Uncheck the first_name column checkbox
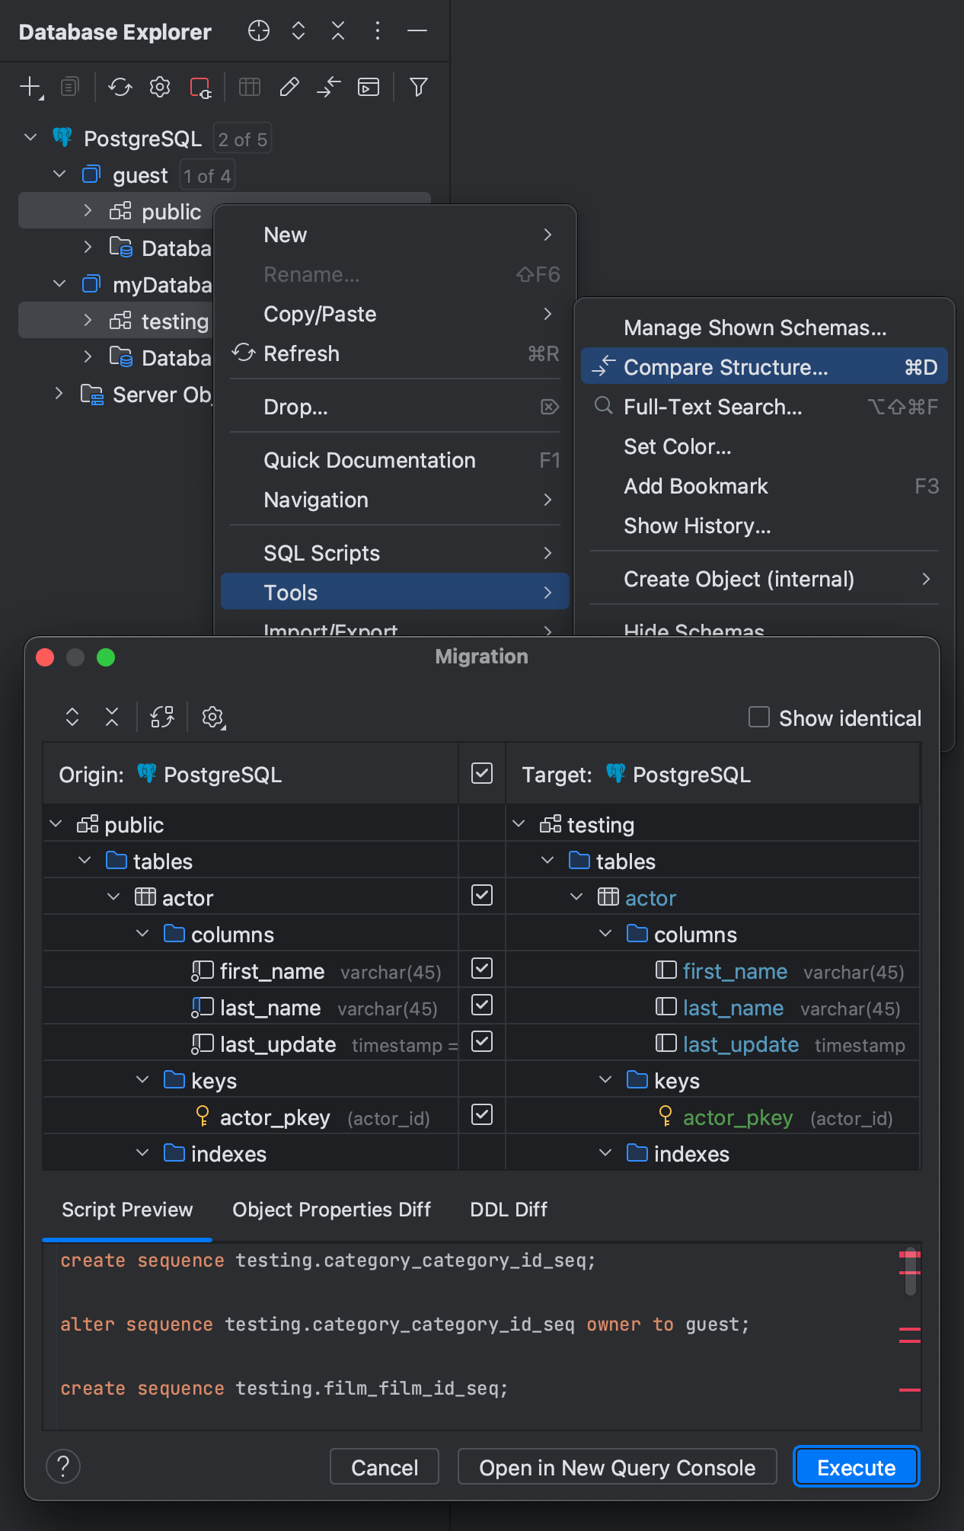The height and width of the screenshot is (1531, 964). [482, 968]
